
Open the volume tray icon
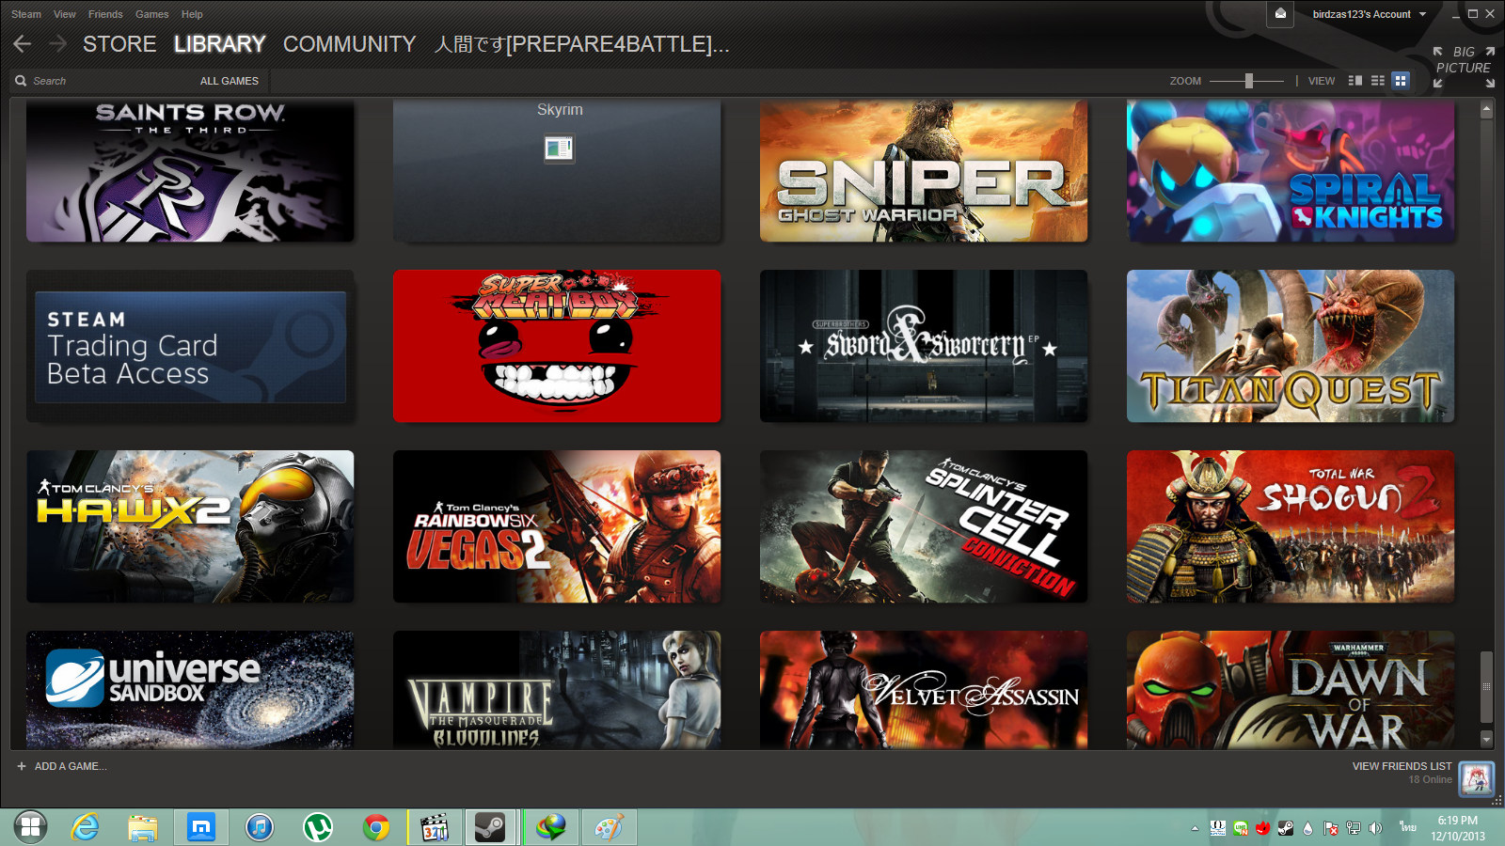(x=1375, y=828)
